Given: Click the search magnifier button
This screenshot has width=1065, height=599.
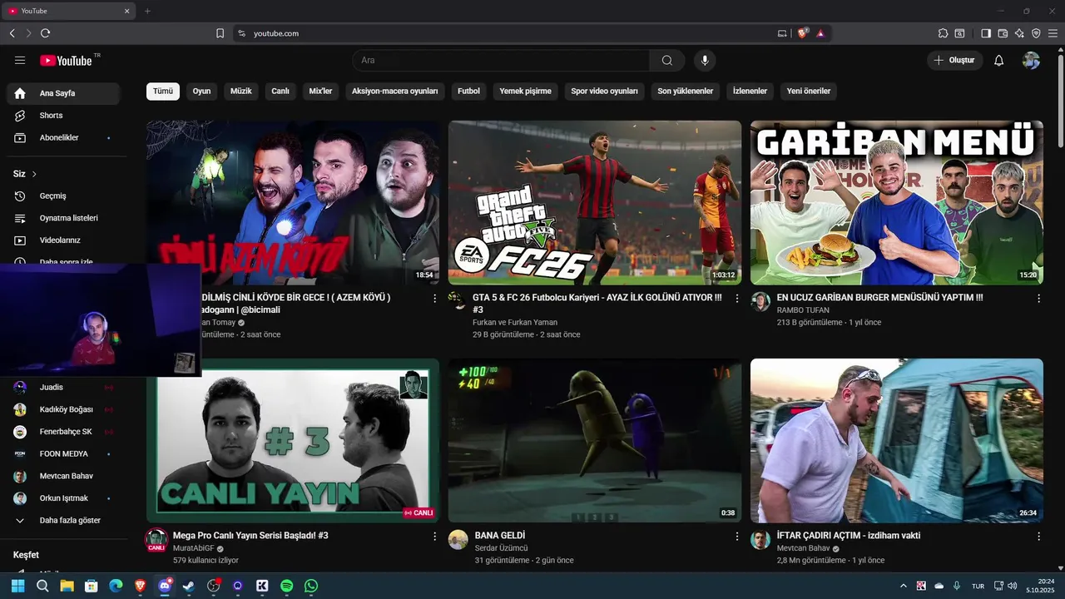Looking at the screenshot, I should pyautogui.click(x=667, y=60).
